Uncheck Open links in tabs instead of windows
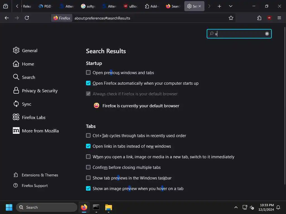286x214 pixels. click(88, 146)
